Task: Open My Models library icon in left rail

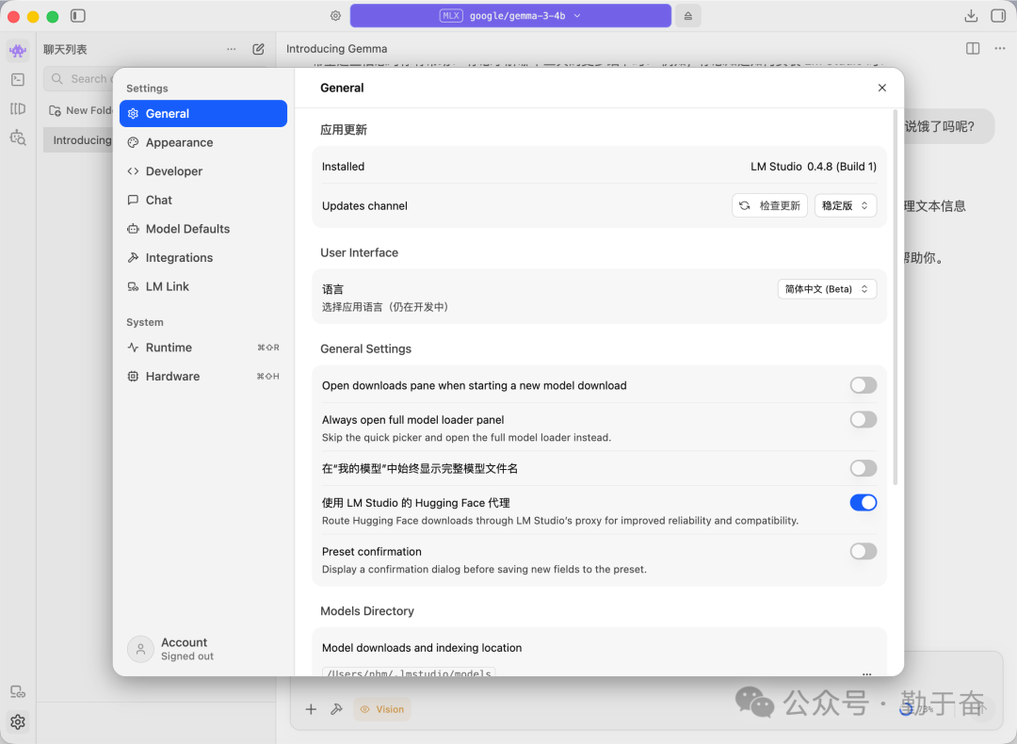Action: tap(18, 109)
